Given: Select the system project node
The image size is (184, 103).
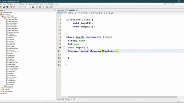Looking at the screenshot, I should click(5, 93).
